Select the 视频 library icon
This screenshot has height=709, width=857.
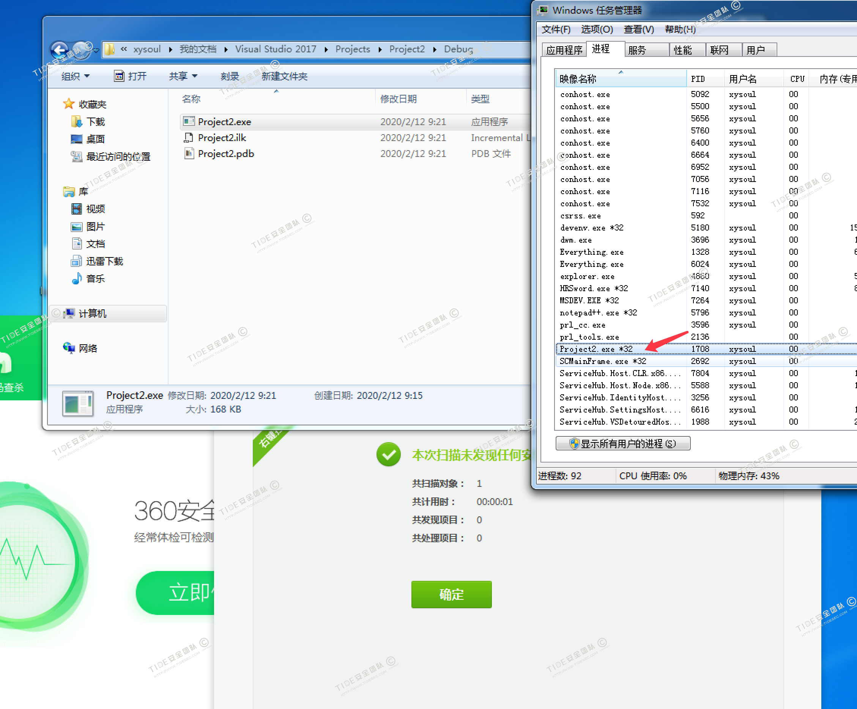click(x=76, y=209)
